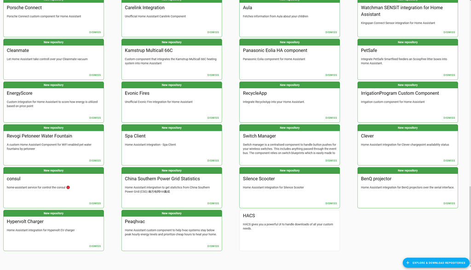Open the BenQ projector card title
The image size is (471, 270).
point(376,179)
